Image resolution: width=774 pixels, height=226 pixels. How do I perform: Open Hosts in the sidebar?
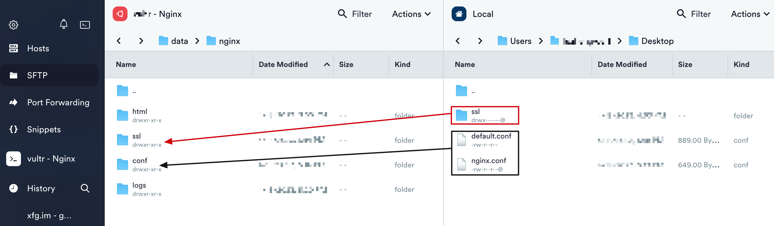click(38, 49)
